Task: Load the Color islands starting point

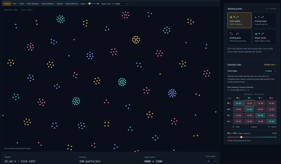Action: point(239,20)
